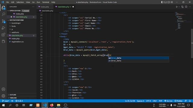Choose first $run_data autocomplete suggestion
Viewport: 193px width, 108px height.
[x=138, y=58]
